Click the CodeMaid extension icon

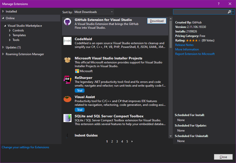[x=67, y=41]
